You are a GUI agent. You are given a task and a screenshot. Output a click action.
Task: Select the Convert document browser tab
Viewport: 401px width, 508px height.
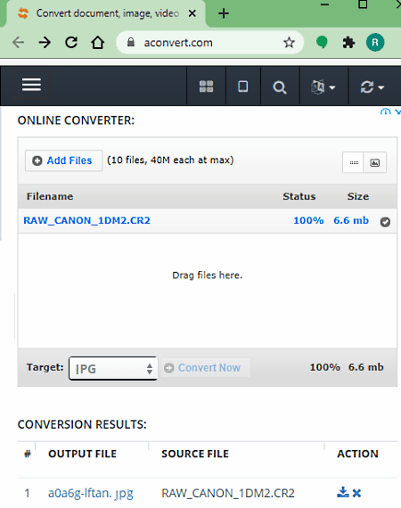(x=106, y=13)
